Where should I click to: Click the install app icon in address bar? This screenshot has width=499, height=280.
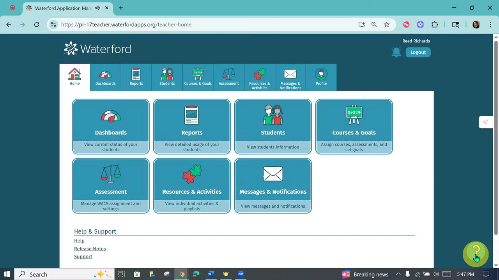tap(362, 24)
